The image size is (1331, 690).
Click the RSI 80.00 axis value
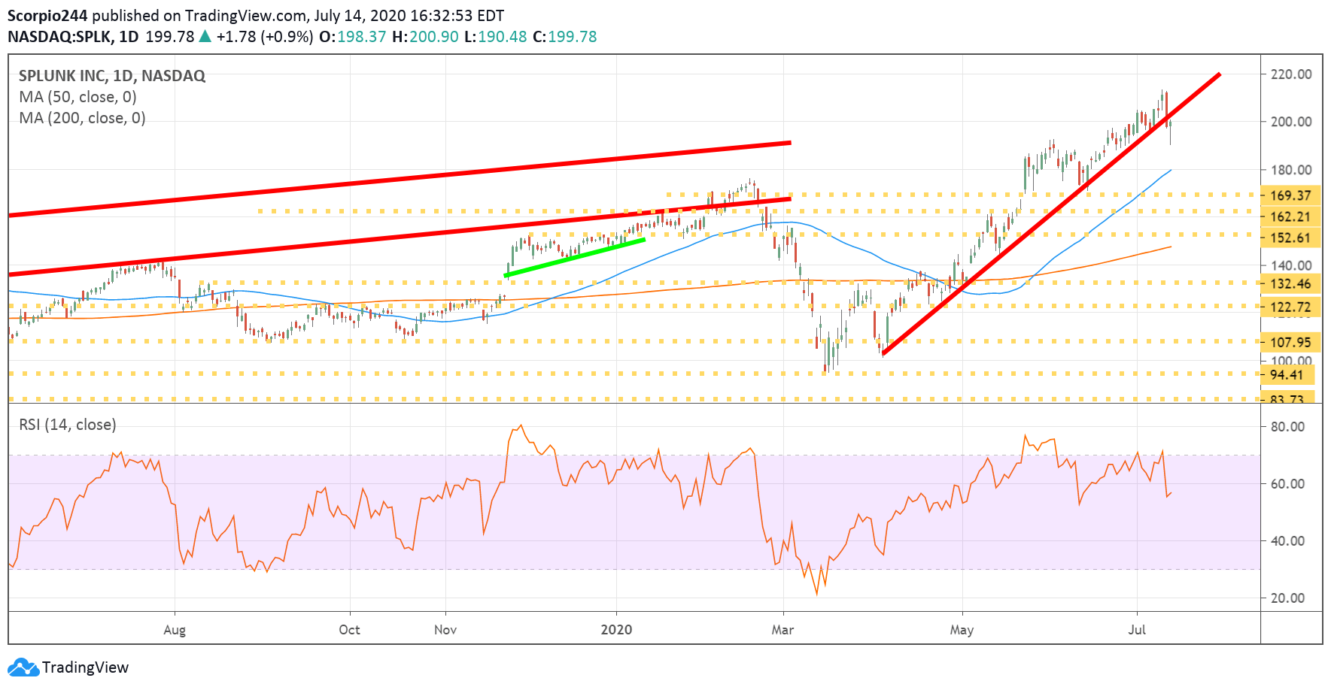(1287, 426)
